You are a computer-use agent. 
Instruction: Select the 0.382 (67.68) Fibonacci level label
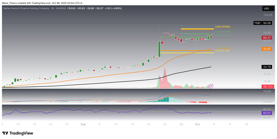click(x=223, y=32)
